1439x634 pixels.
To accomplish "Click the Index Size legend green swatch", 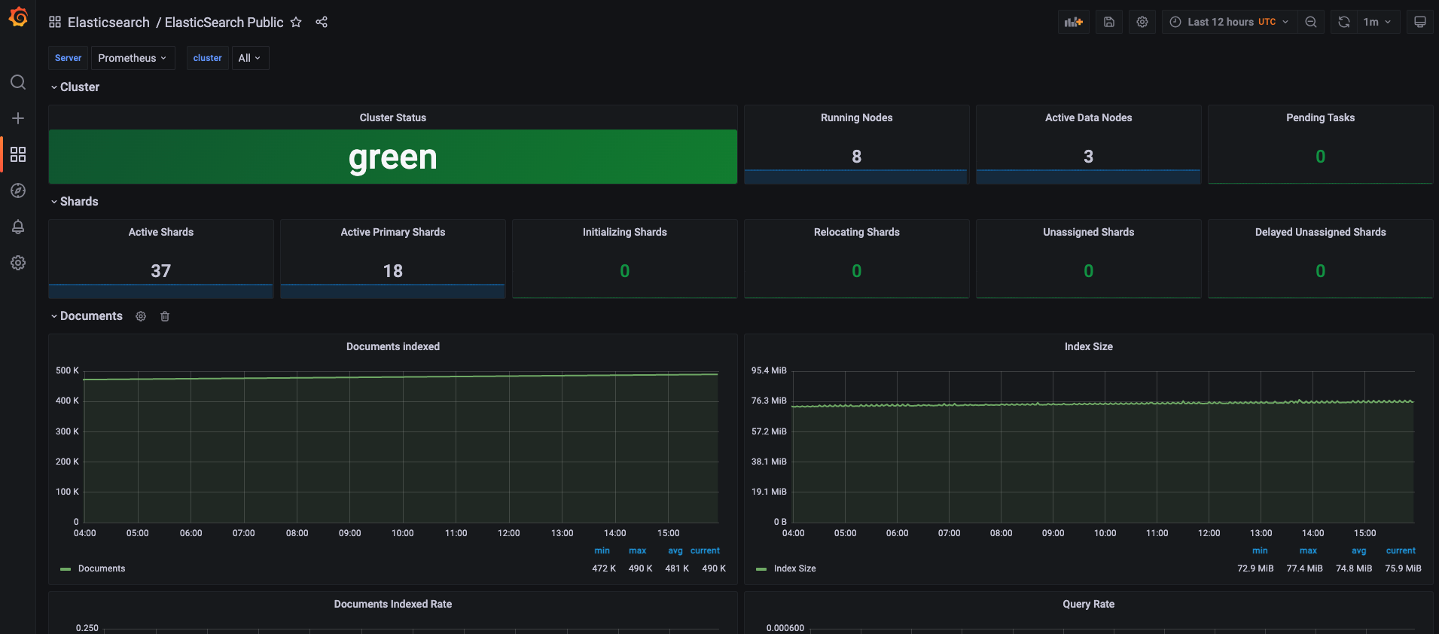I will 761,569.
